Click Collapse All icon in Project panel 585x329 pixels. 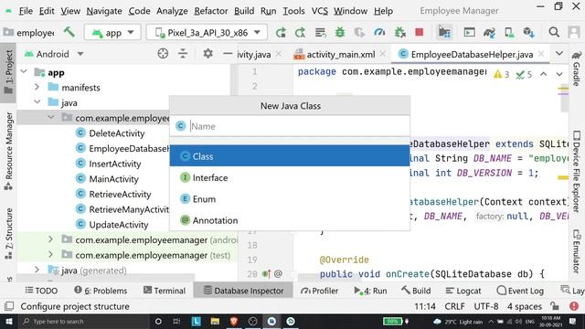click(183, 54)
